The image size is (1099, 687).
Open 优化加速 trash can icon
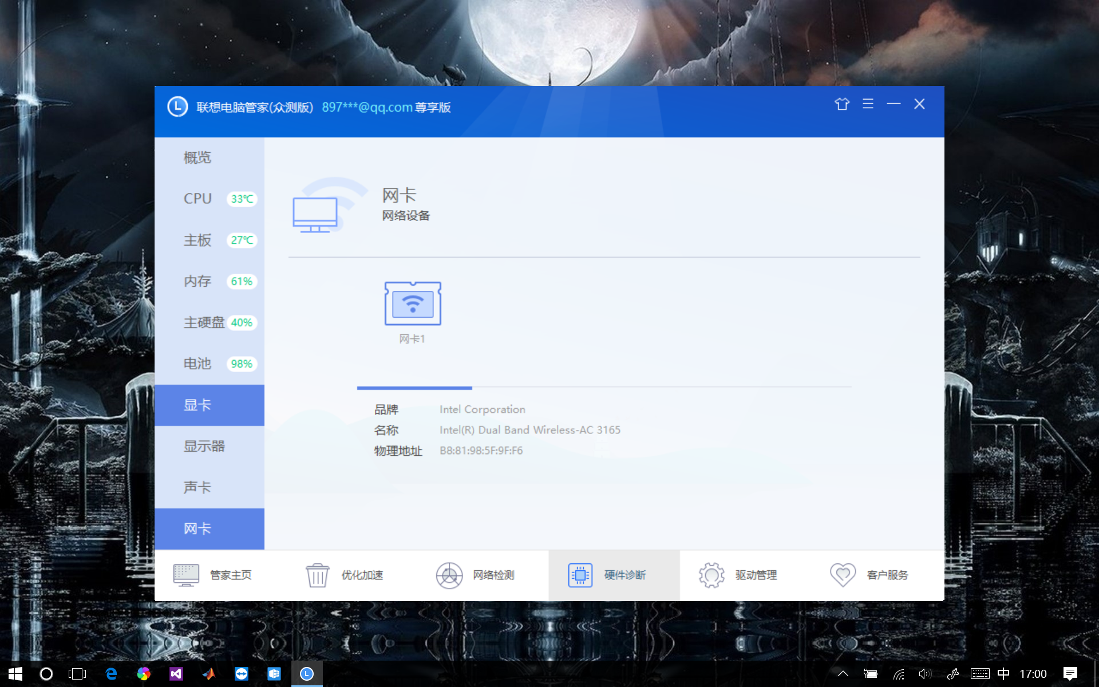317,575
